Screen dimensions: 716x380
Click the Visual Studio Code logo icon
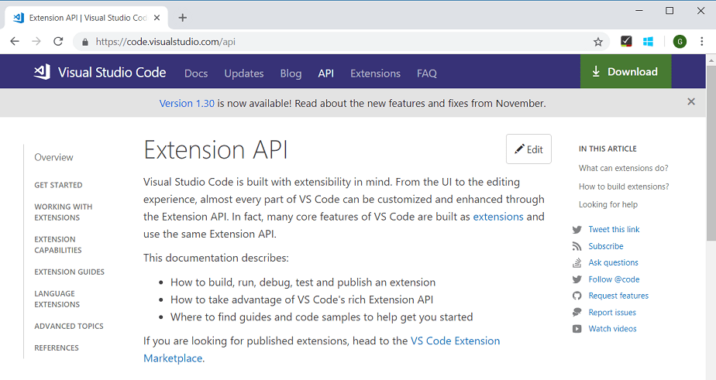(x=42, y=72)
